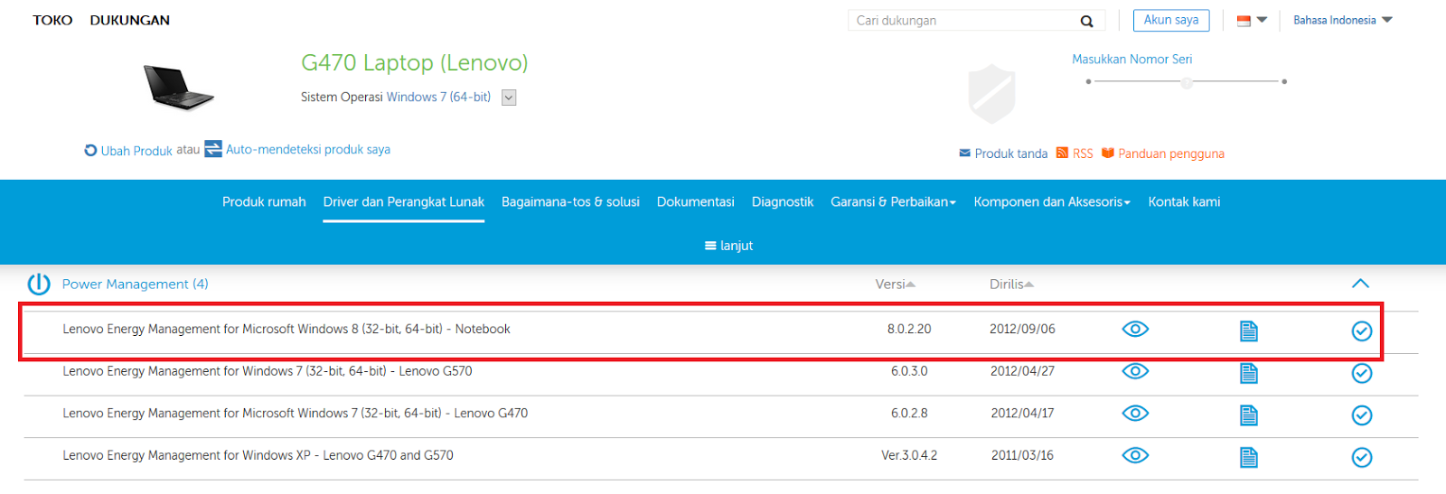
Task: Click the Indonesia flag icon
Action: tap(1244, 21)
